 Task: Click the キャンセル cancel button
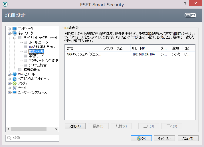coord(164,138)
